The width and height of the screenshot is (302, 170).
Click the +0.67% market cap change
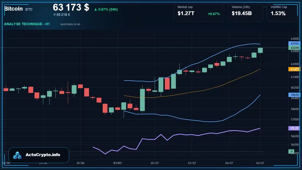tap(214, 14)
